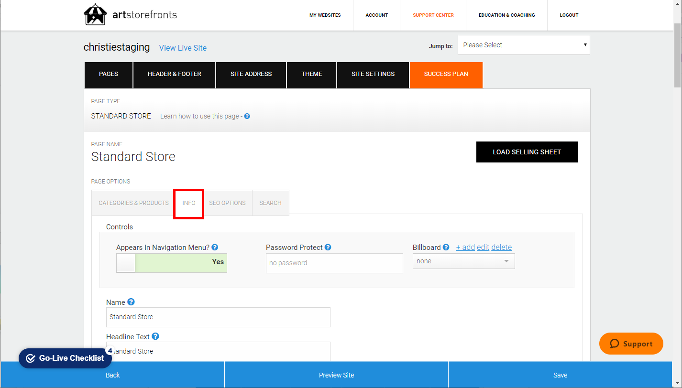The image size is (682, 388).
Task: Open EDUCATION & COACHING menu
Action: (x=507, y=15)
